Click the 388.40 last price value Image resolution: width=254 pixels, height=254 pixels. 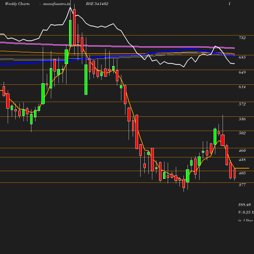[244, 205]
